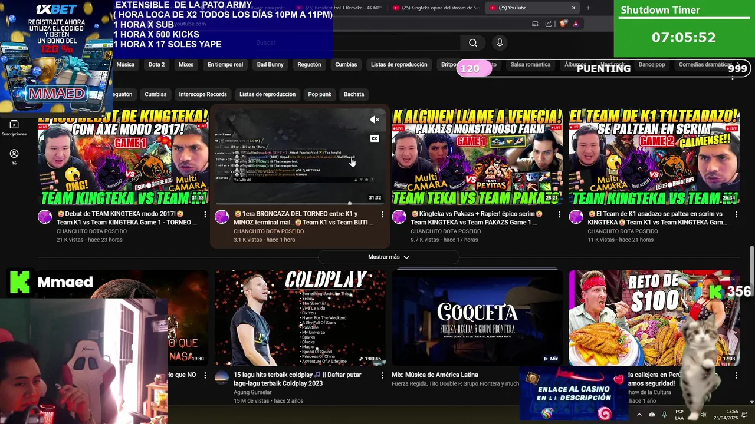This screenshot has width=755, height=424.
Task: Expand section with Mostrar más
Action: click(388, 257)
